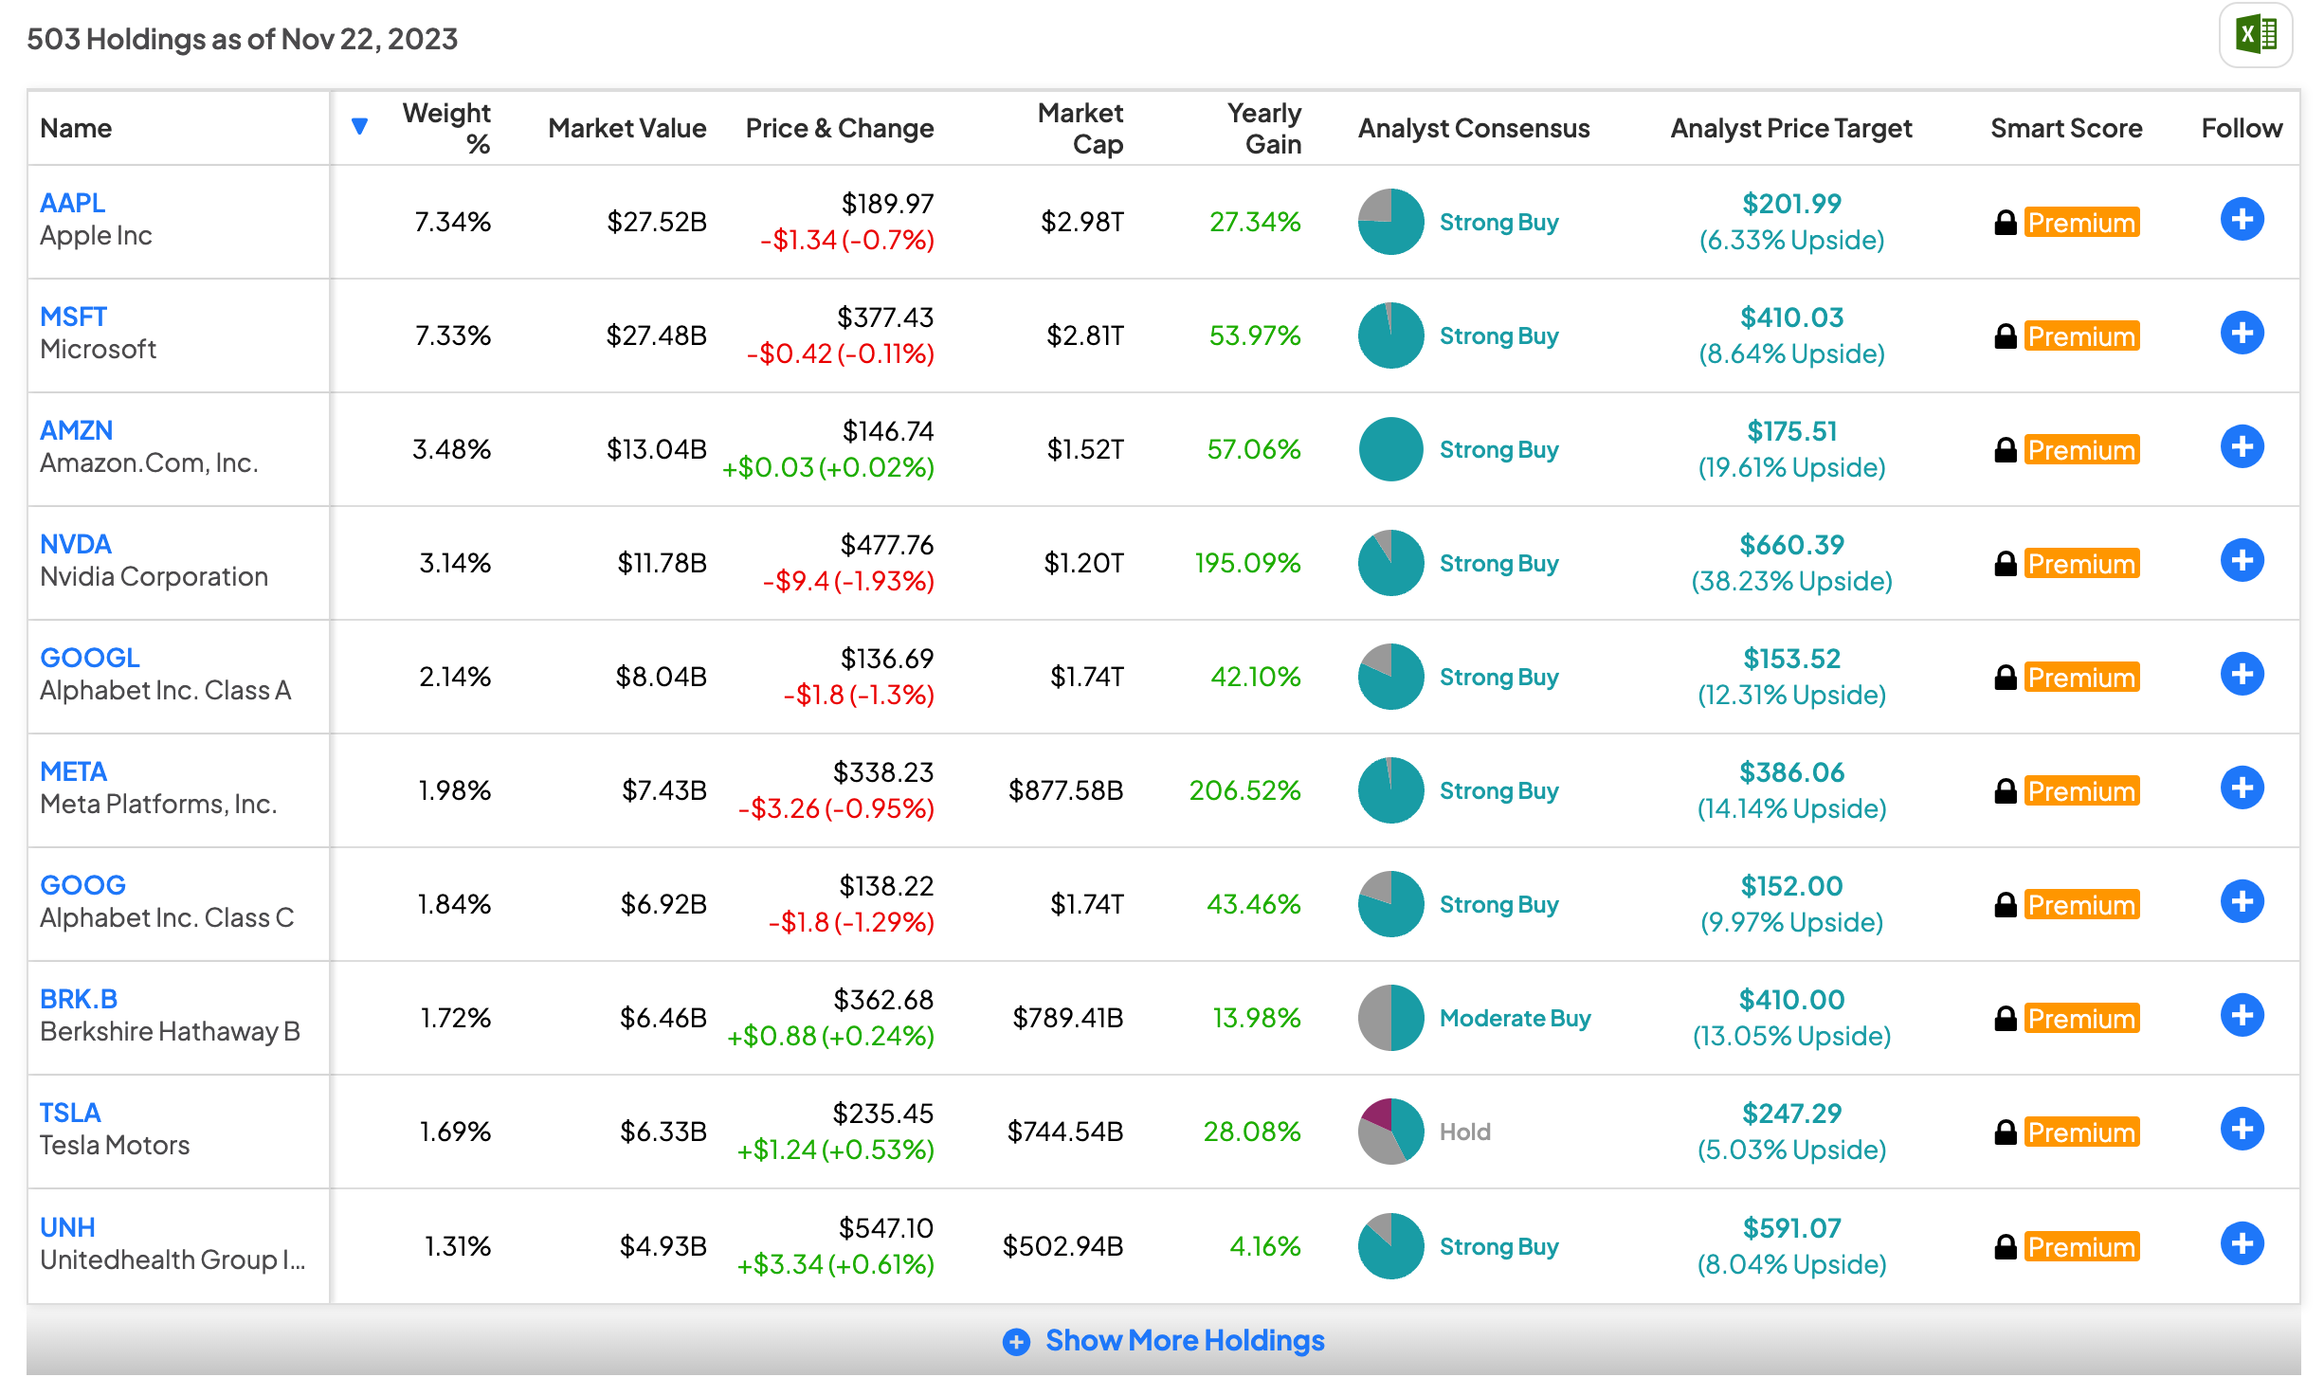Follow NVDA with plus icon

coord(2242,561)
